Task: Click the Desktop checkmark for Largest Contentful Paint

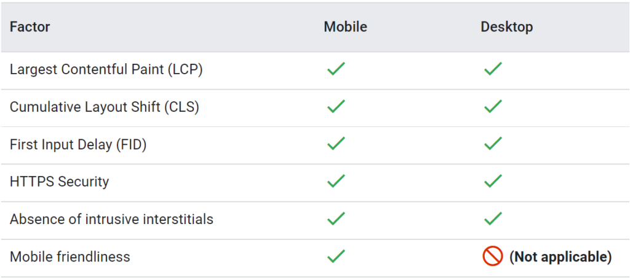Action: point(493,69)
